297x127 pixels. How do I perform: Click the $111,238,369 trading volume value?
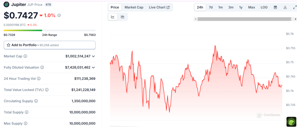click(85, 79)
